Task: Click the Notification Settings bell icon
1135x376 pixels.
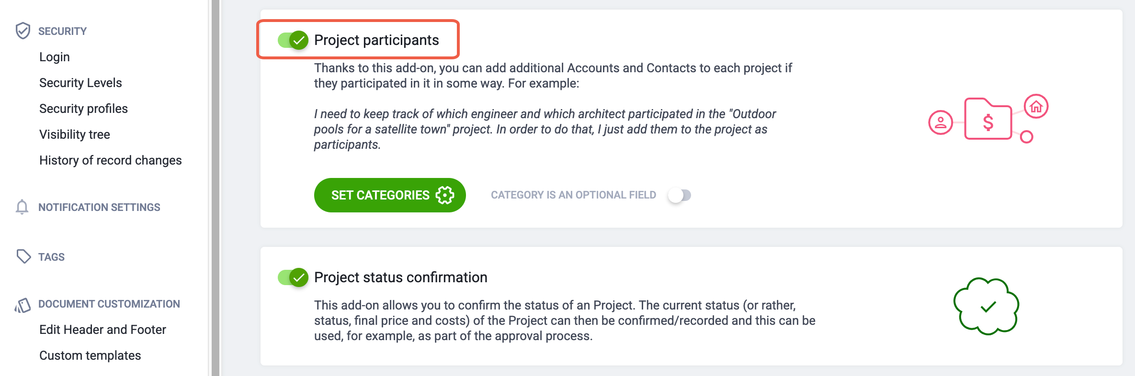Action: click(x=22, y=207)
